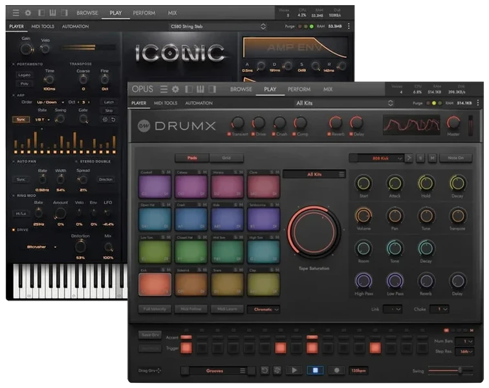The height and width of the screenshot is (388, 489).
Task: Toggle the left sidebar panel icon in the Iconic window
Action: (x=41, y=13)
